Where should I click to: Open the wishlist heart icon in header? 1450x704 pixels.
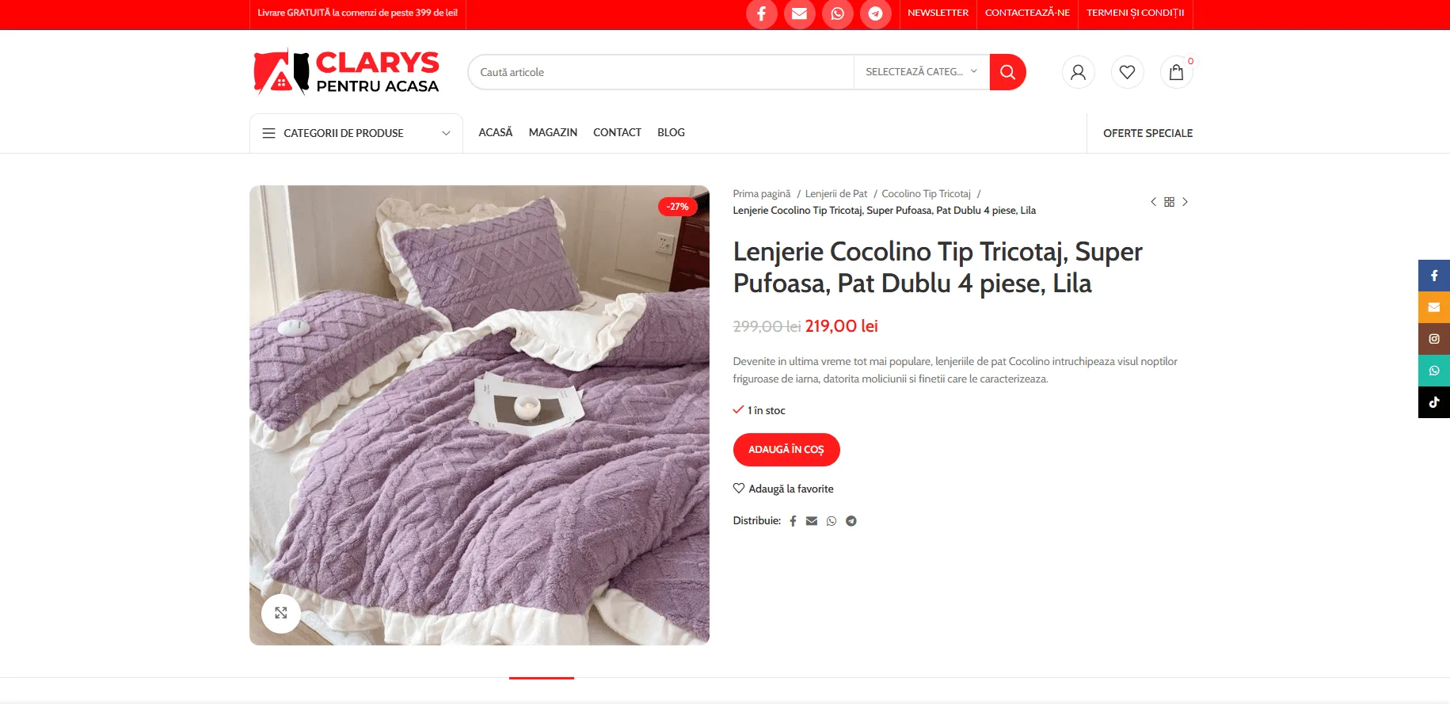1127,72
